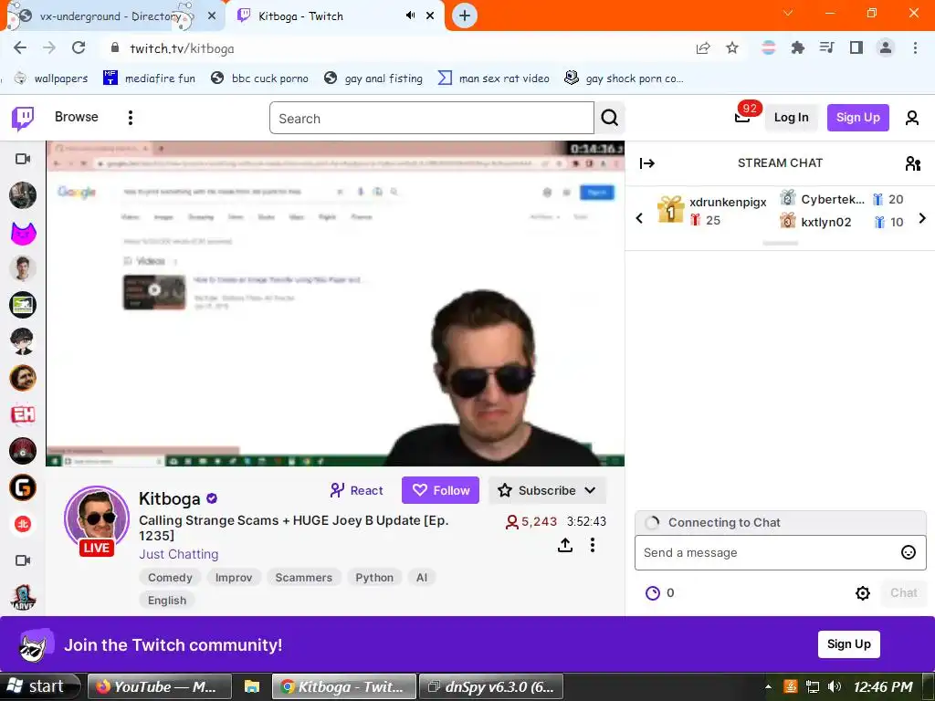The height and width of the screenshot is (701, 935).
Task: Select the Improv tag
Action: 234,578
